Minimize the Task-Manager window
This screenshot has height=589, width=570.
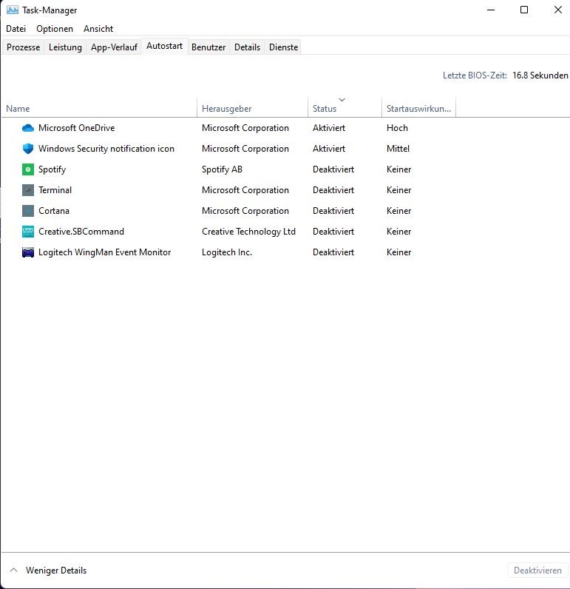(491, 10)
